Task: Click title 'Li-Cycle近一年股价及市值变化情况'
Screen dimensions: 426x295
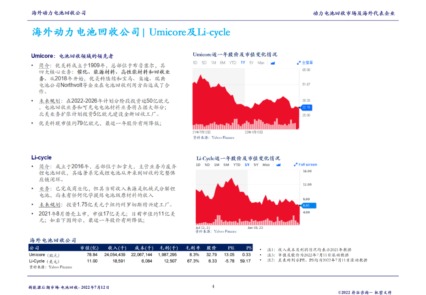Action: pos(238,159)
